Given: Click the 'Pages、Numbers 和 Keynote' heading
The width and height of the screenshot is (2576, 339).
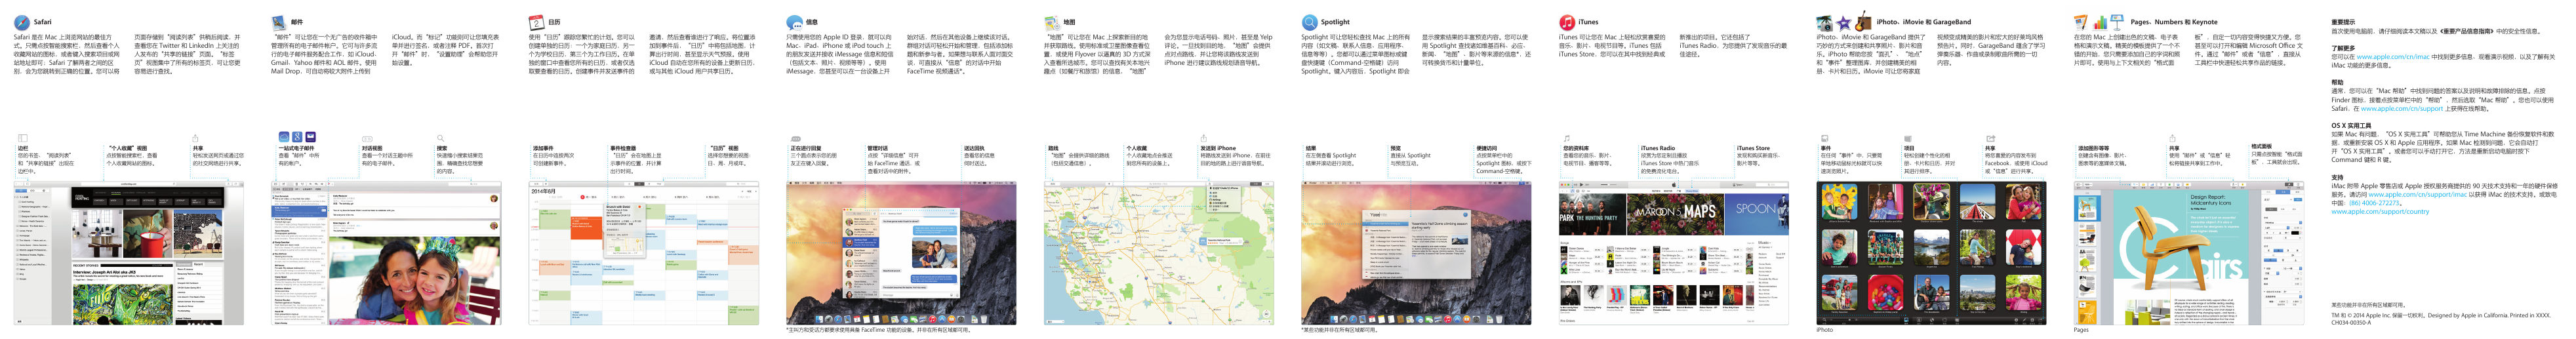Looking at the screenshot, I should click(x=2174, y=22).
